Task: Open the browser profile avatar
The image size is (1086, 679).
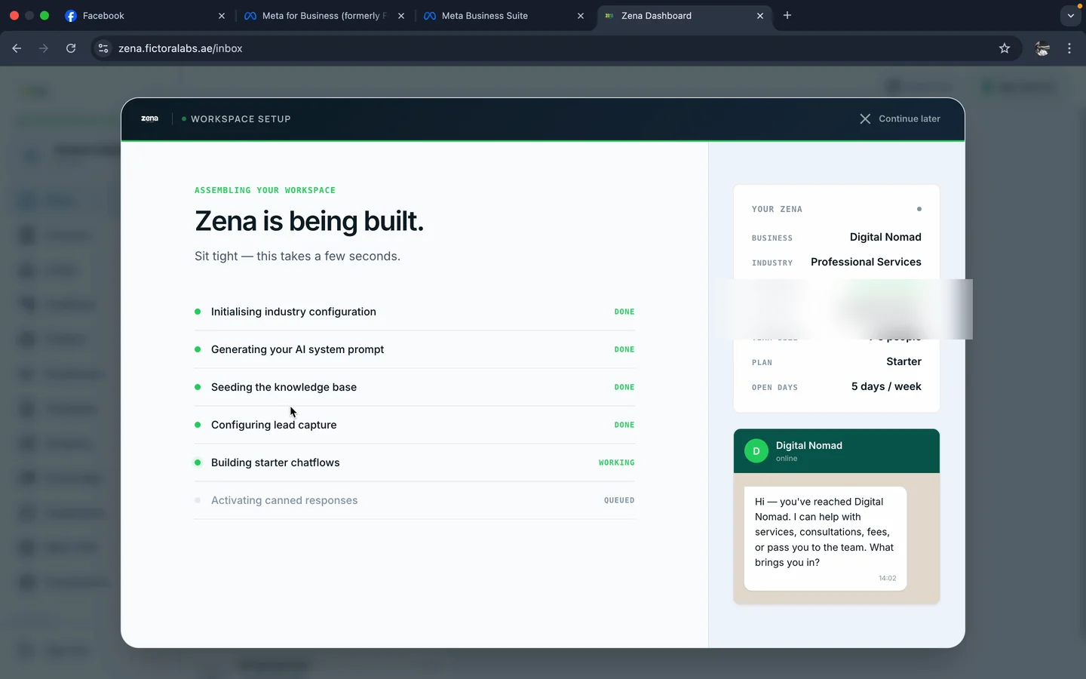Action: tap(1042, 48)
